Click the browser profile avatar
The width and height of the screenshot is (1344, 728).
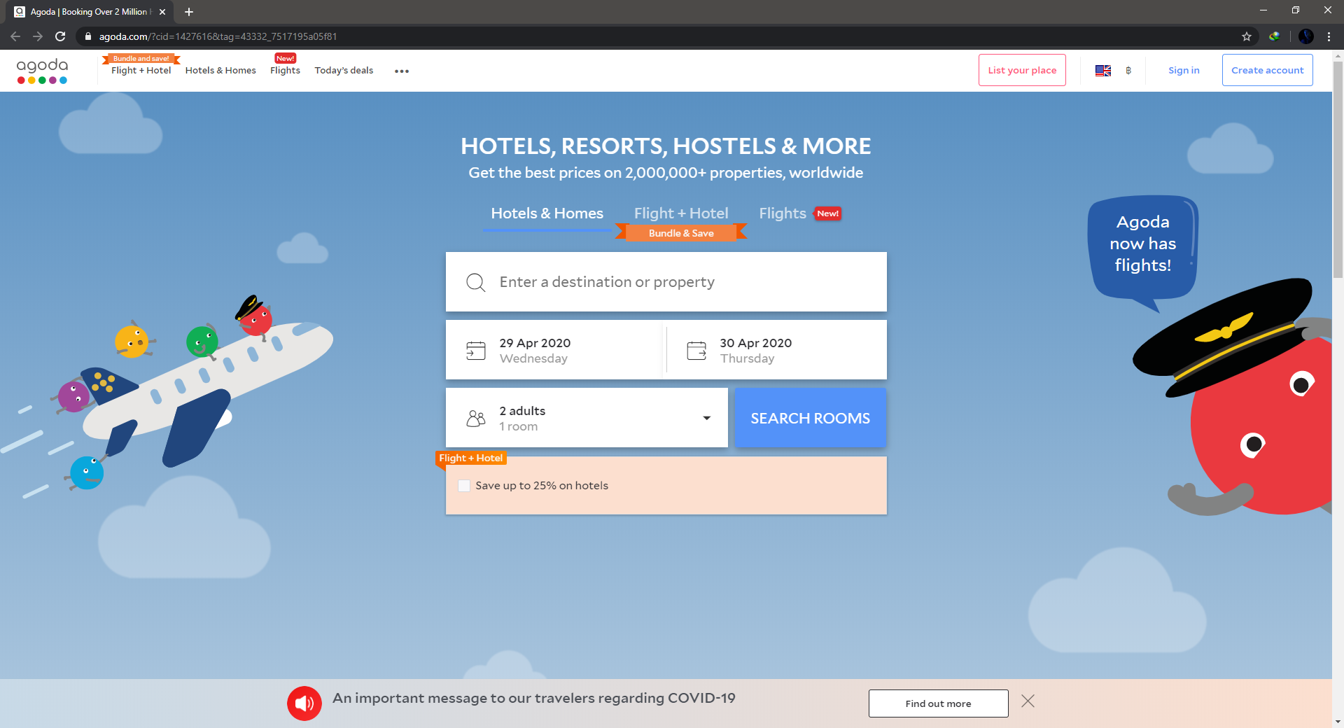(1306, 36)
